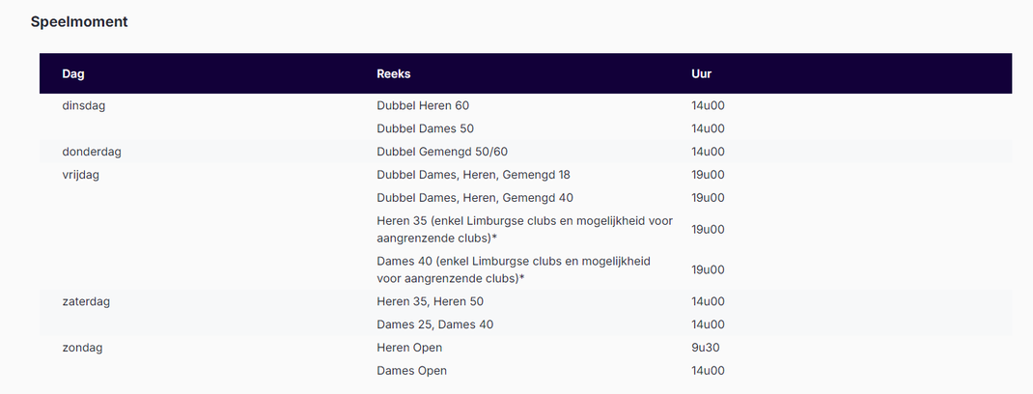Click Dames 40 Limburgse clubs entry
Image resolution: width=1033 pixels, height=394 pixels.
[514, 269]
